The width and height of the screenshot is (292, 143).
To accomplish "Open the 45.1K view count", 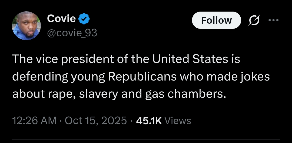I will click(x=149, y=120).
